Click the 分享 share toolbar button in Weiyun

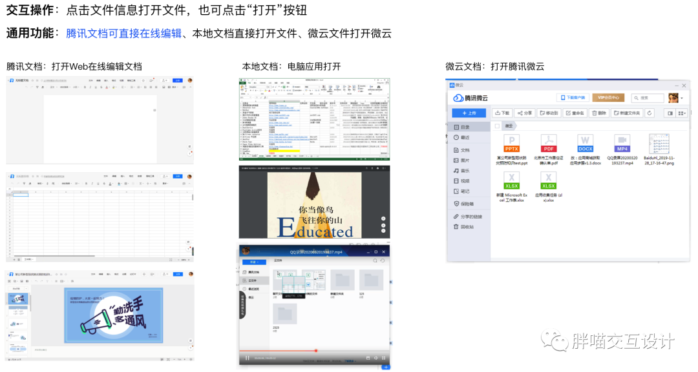[x=525, y=113]
